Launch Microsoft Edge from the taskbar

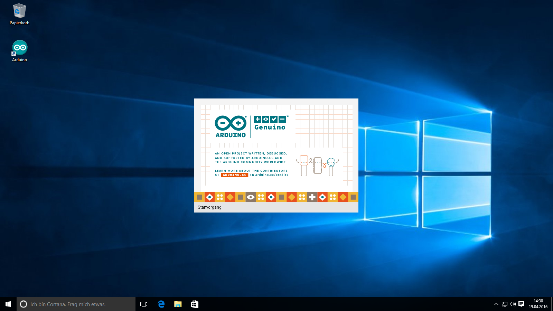161,304
